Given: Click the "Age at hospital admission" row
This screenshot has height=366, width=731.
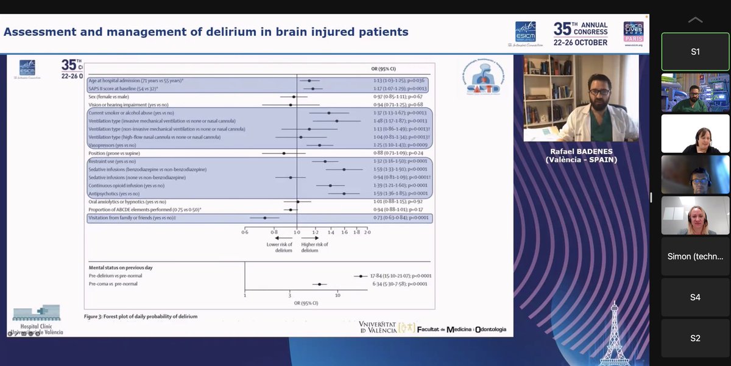Looking at the screenshot, I should [258, 80].
